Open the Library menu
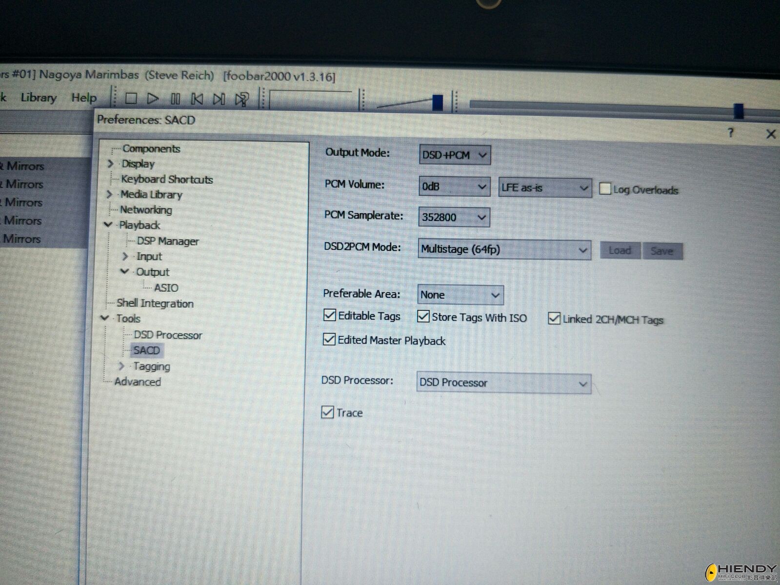 tap(39, 97)
